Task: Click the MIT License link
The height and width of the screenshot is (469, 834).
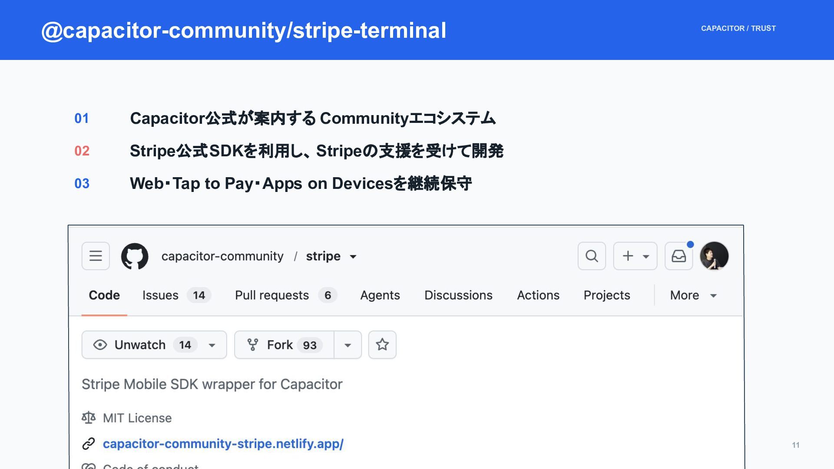Action: [x=137, y=418]
